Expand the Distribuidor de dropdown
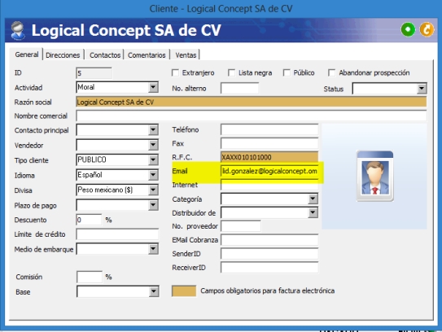The image size is (442, 332). [x=313, y=212]
